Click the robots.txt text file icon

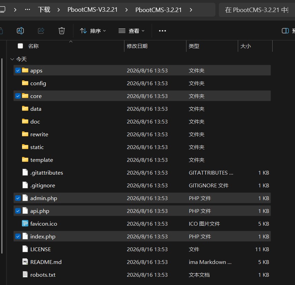pos(25,274)
